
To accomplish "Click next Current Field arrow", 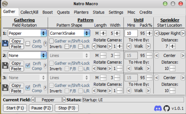I will (x=64, y=100).
